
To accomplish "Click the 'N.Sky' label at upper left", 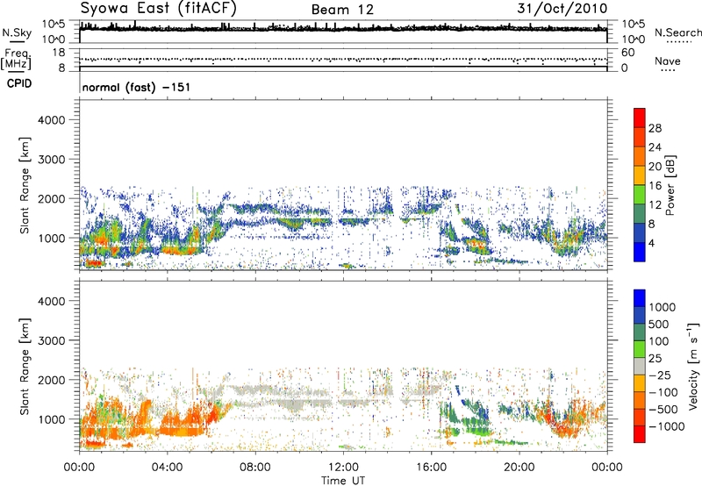I will 17,32.
